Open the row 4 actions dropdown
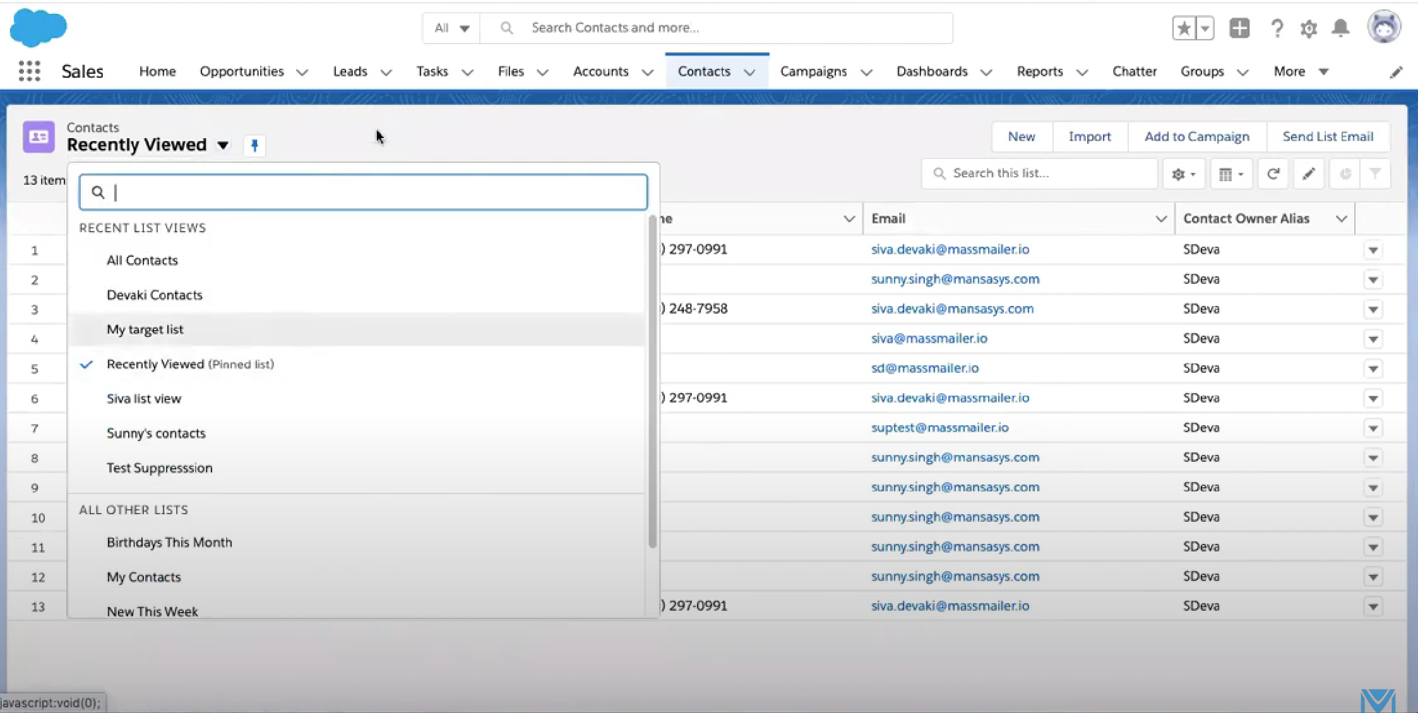 1373,339
